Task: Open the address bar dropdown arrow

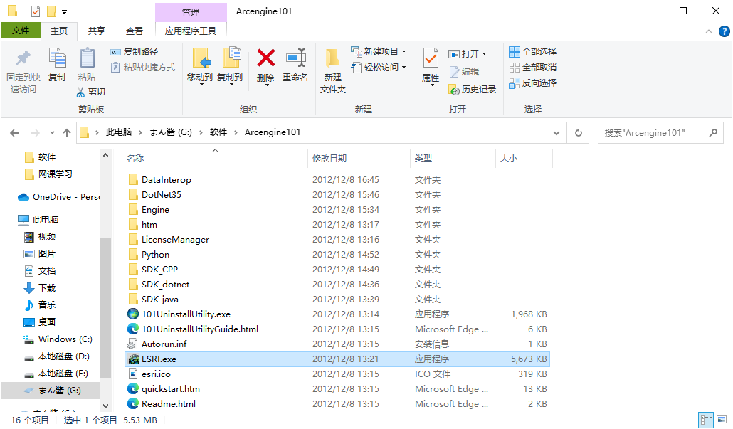Action: [557, 132]
